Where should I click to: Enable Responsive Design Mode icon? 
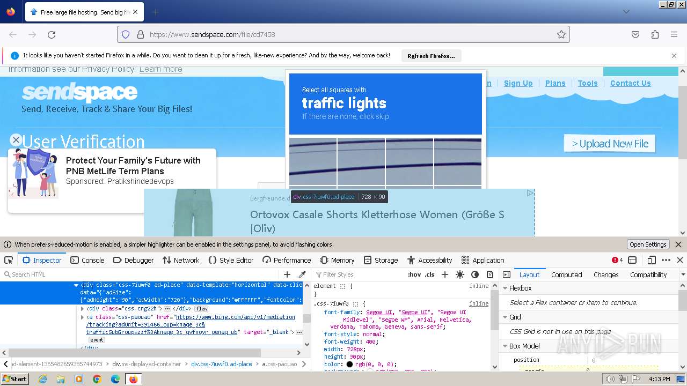pos(652,260)
